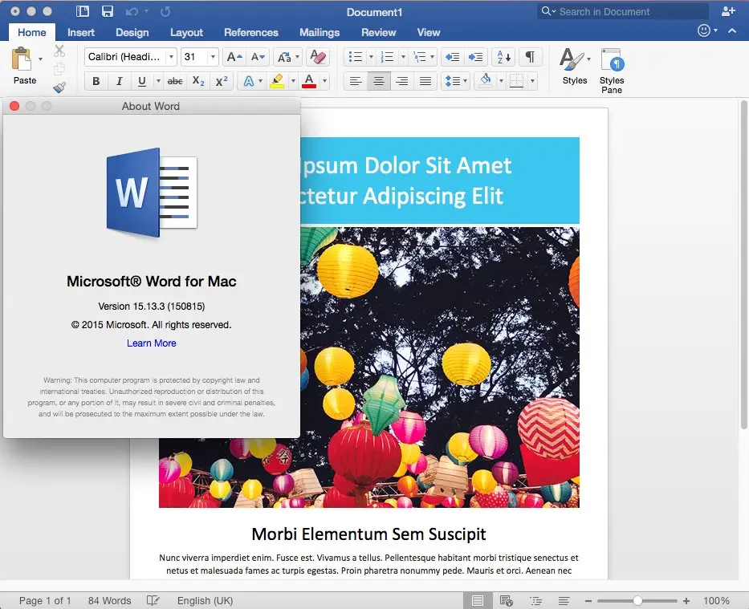This screenshot has height=609, width=749.
Task: Center the text alignment
Action: pyautogui.click(x=379, y=81)
